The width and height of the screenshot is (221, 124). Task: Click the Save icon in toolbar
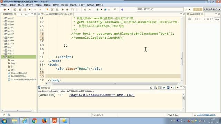point(15,9)
